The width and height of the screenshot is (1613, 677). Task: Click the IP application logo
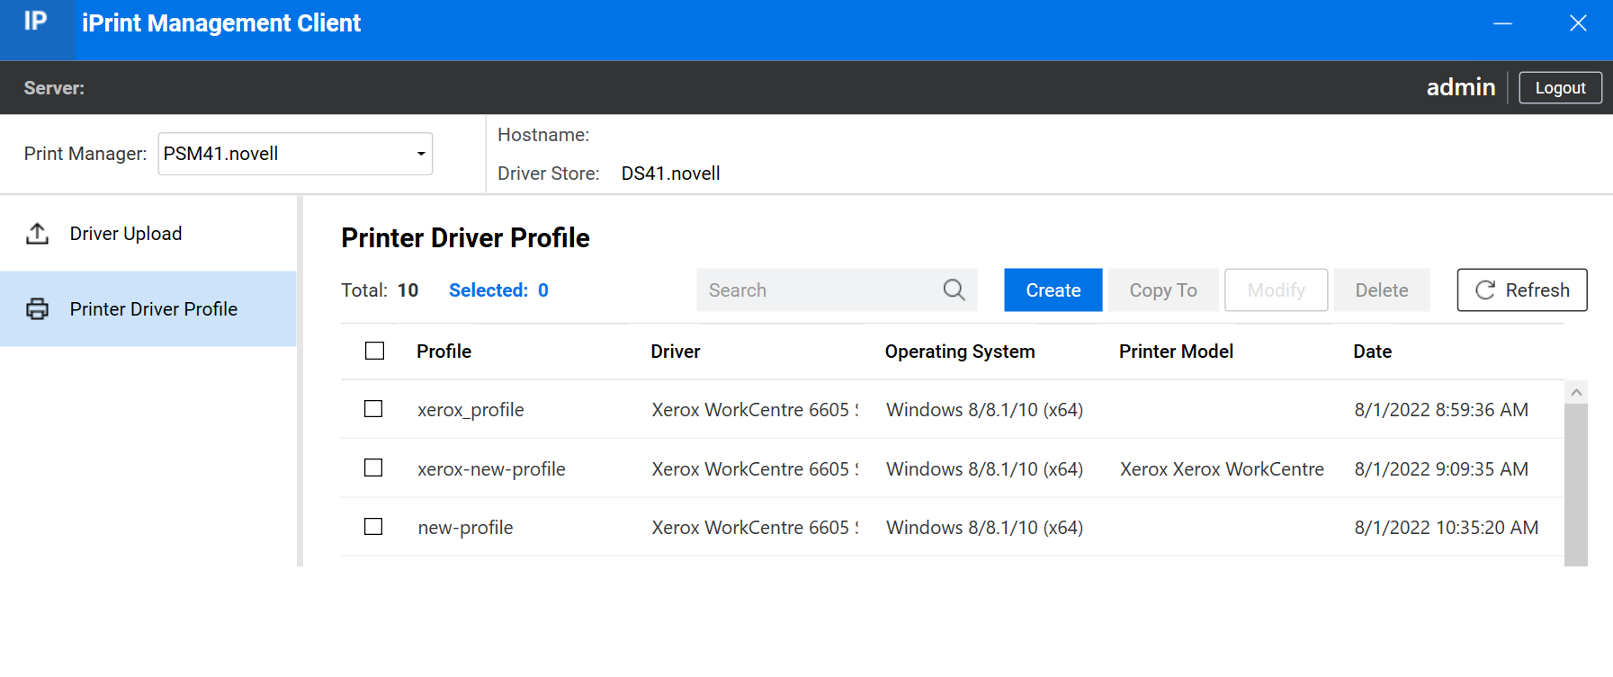pos(36,22)
